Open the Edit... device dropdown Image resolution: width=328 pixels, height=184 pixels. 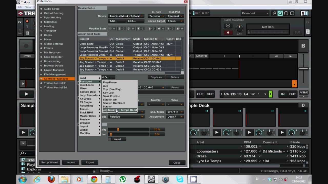point(135,21)
